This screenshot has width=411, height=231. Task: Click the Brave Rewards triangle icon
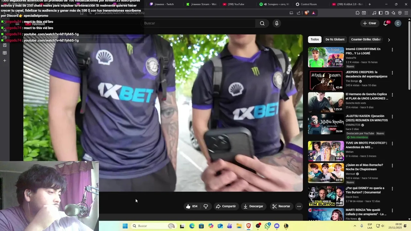tap(313, 13)
